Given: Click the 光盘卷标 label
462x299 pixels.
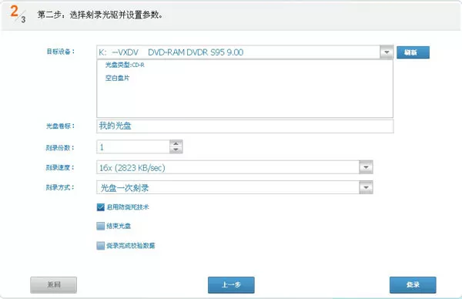Looking at the screenshot, I should click(x=60, y=126).
